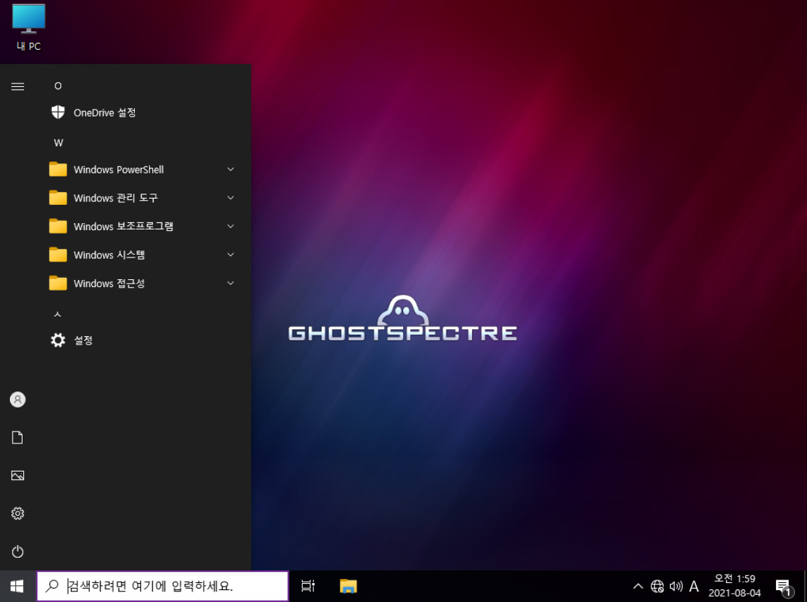Click the Show desktop strip
The height and width of the screenshot is (602, 807).
[x=805, y=586]
